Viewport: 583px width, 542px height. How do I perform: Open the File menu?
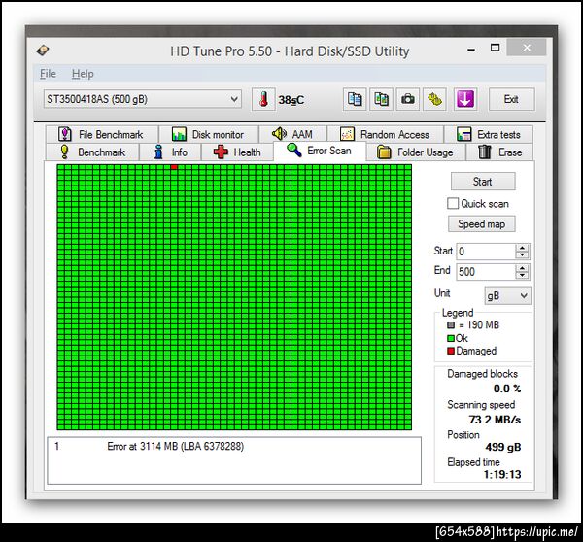pyautogui.click(x=48, y=74)
